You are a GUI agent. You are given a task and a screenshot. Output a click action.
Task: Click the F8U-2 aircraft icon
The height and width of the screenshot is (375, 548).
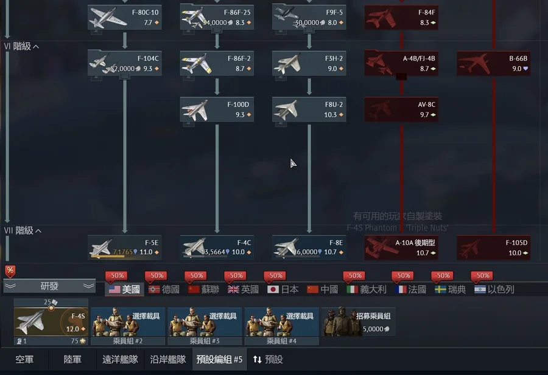[x=287, y=109]
